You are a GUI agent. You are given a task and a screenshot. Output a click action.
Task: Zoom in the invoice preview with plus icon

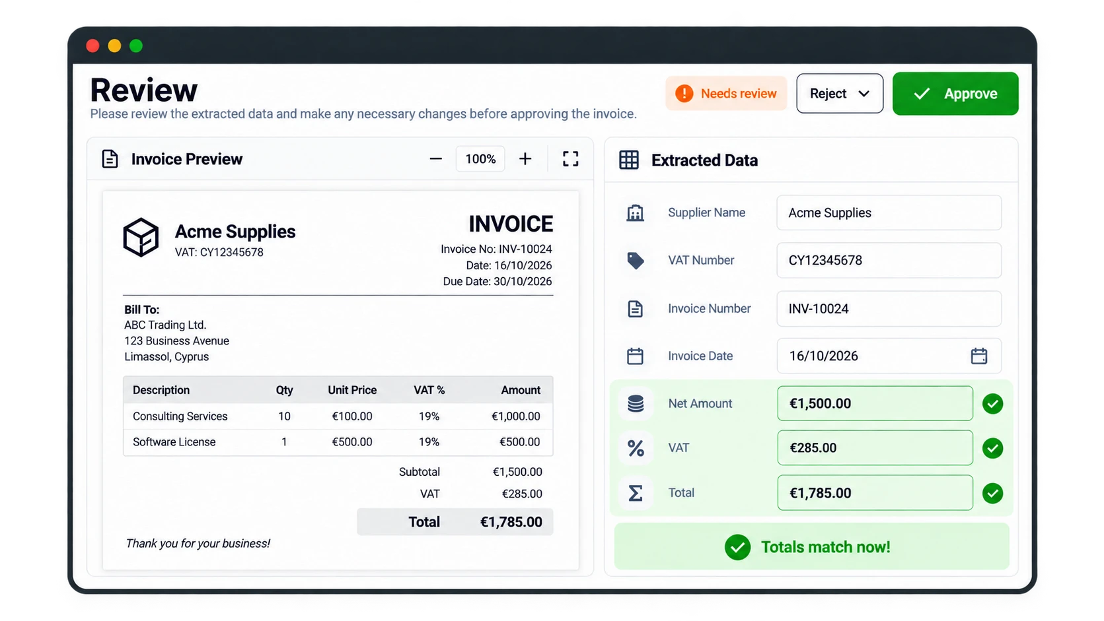[x=525, y=159]
